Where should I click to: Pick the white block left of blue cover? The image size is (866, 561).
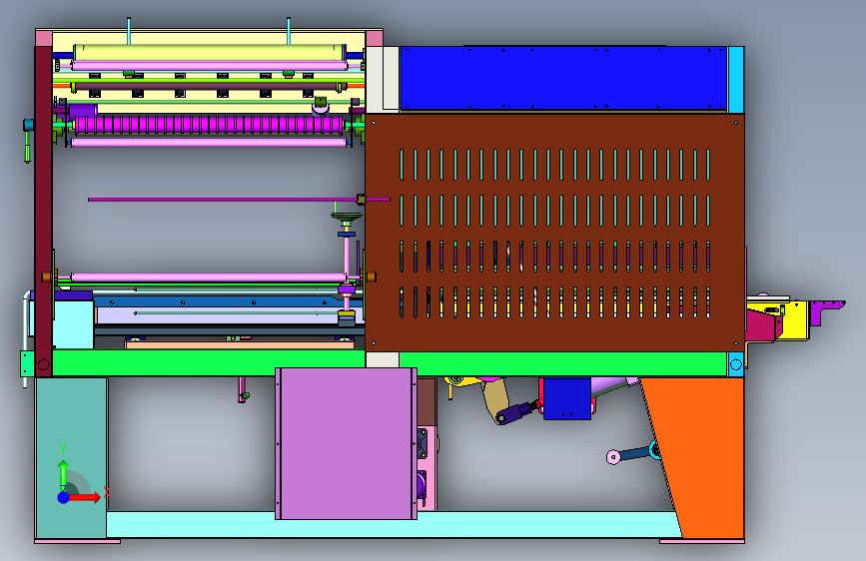click(x=383, y=79)
